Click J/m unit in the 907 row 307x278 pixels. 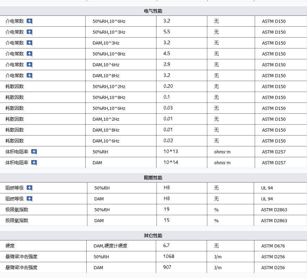pos(218,267)
